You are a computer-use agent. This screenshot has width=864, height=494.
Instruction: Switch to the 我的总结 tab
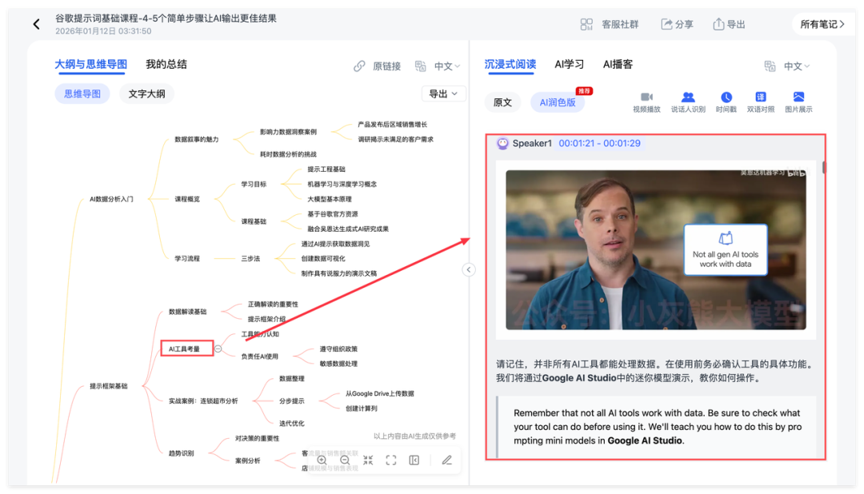pyautogui.click(x=166, y=64)
